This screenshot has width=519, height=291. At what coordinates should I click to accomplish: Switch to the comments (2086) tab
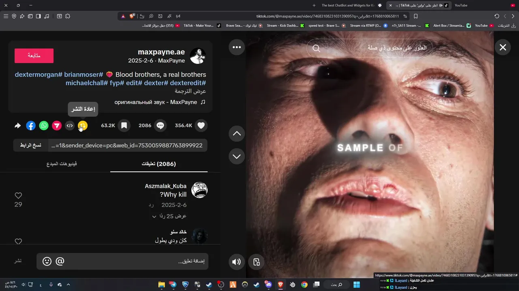(159, 164)
